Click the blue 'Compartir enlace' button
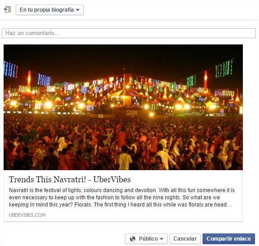 pos(229,239)
